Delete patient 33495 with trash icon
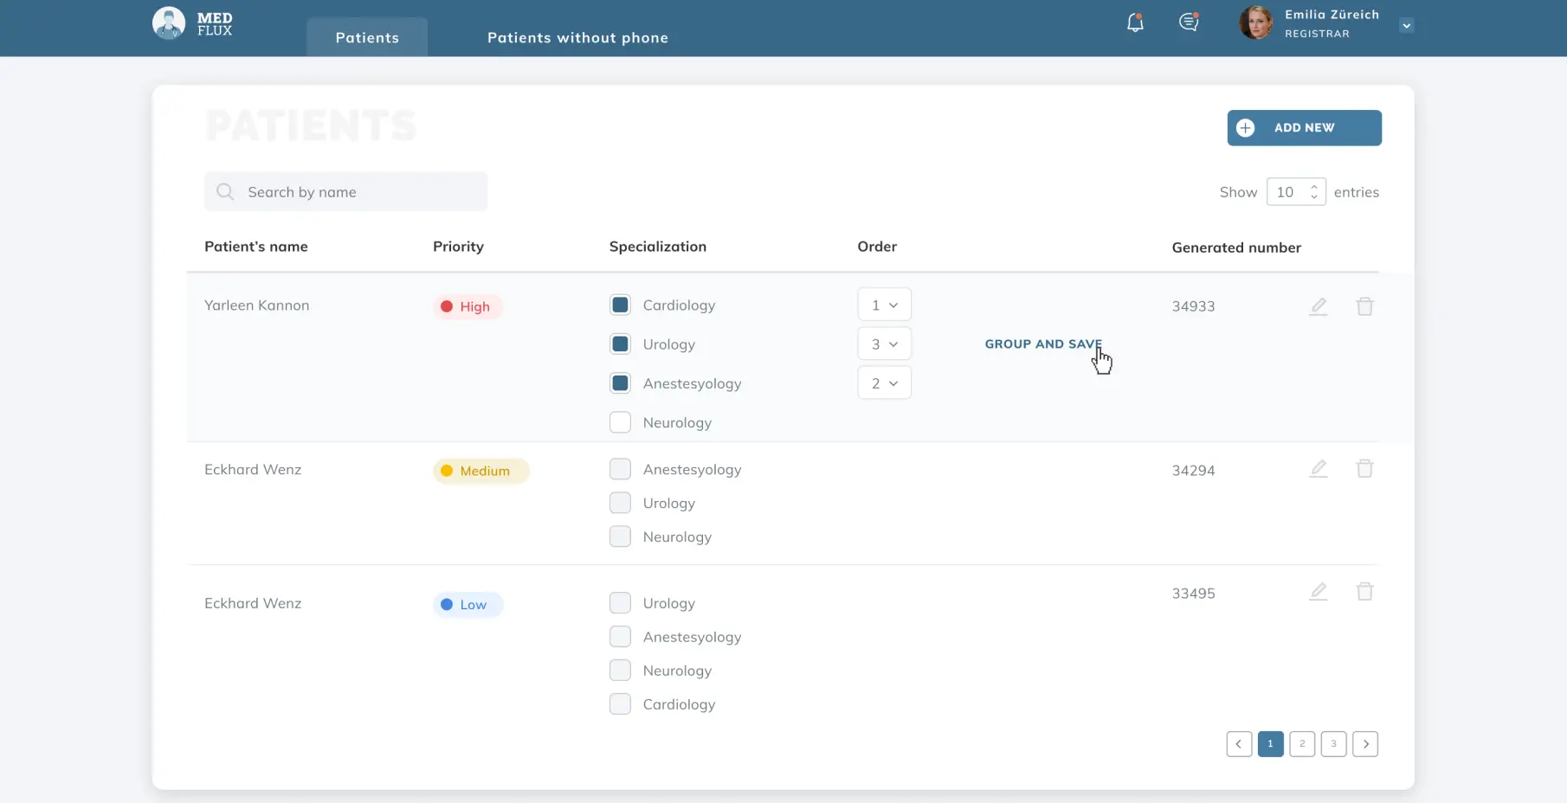This screenshot has height=803, width=1567. (x=1364, y=592)
